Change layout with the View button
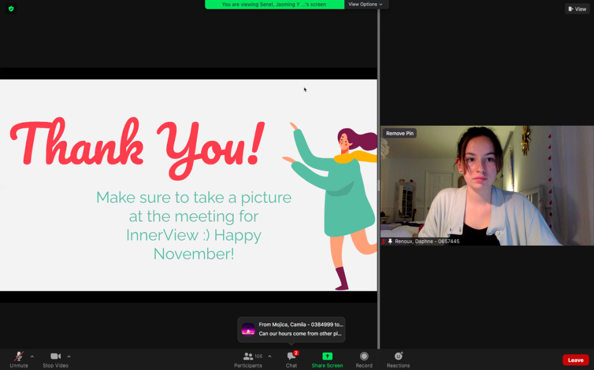The height and width of the screenshot is (370, 594). click(x=577, y=9)
